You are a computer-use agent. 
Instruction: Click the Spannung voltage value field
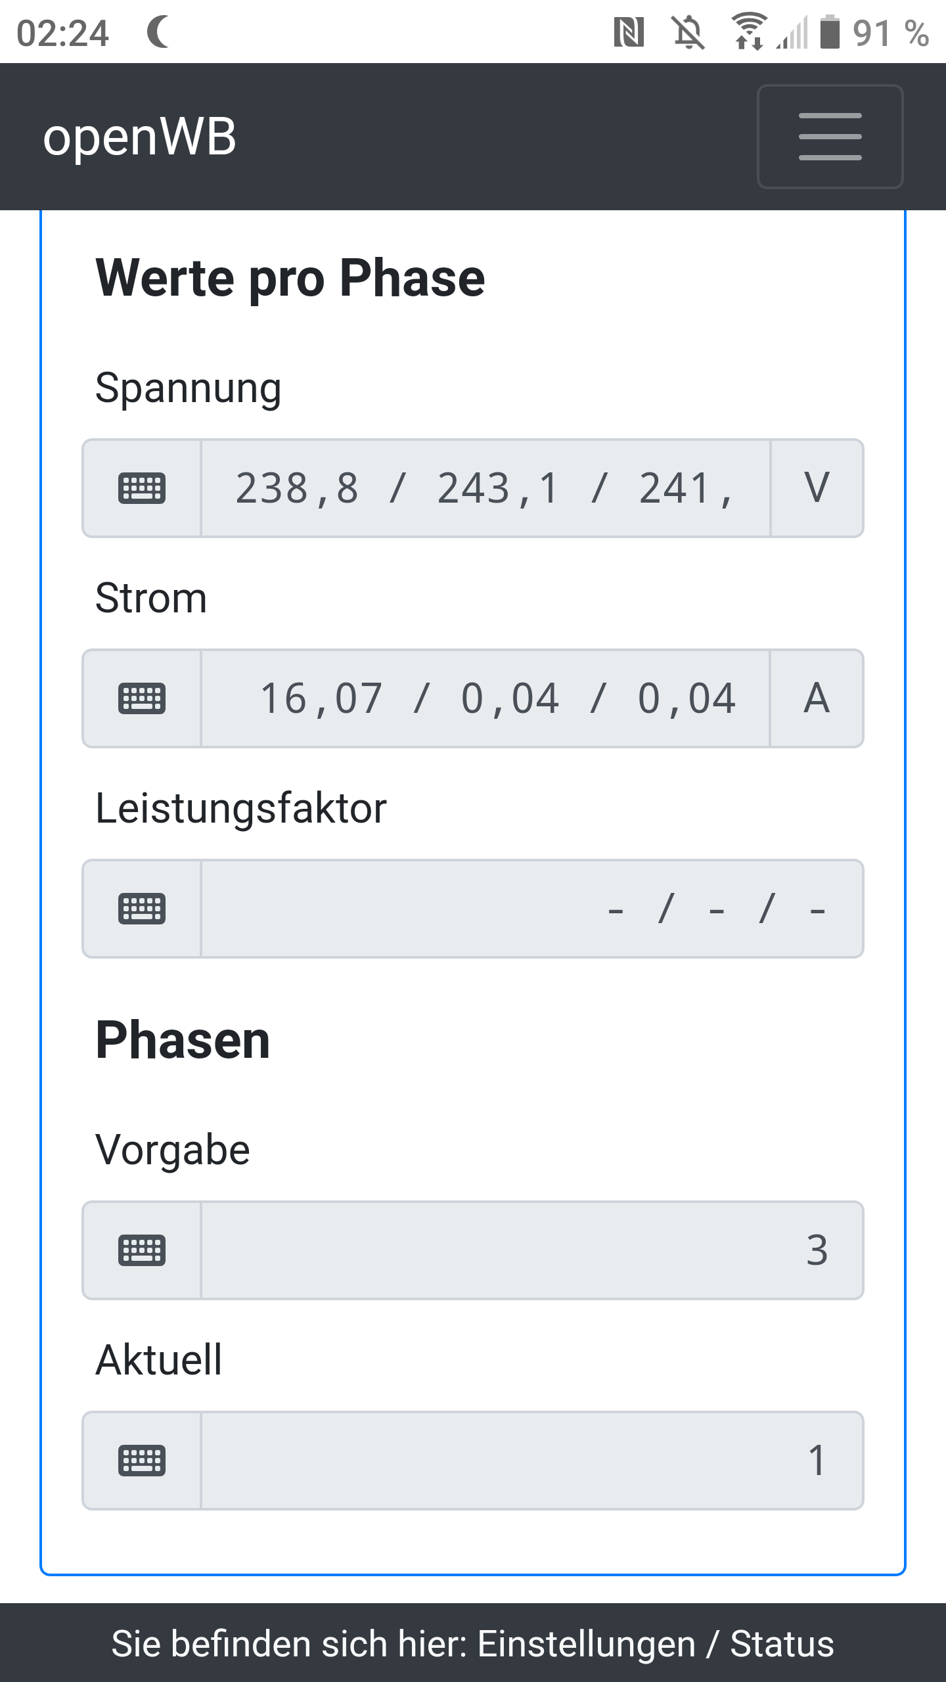[x=485, y=488]
